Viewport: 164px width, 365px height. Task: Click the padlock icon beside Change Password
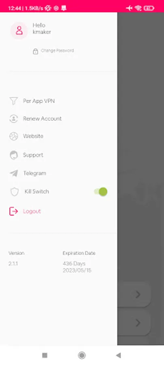(35, 51)
